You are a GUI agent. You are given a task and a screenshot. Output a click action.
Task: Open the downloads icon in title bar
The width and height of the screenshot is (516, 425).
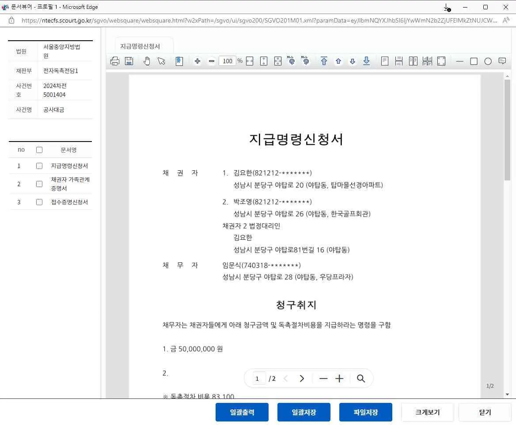(x=447, y=7)
